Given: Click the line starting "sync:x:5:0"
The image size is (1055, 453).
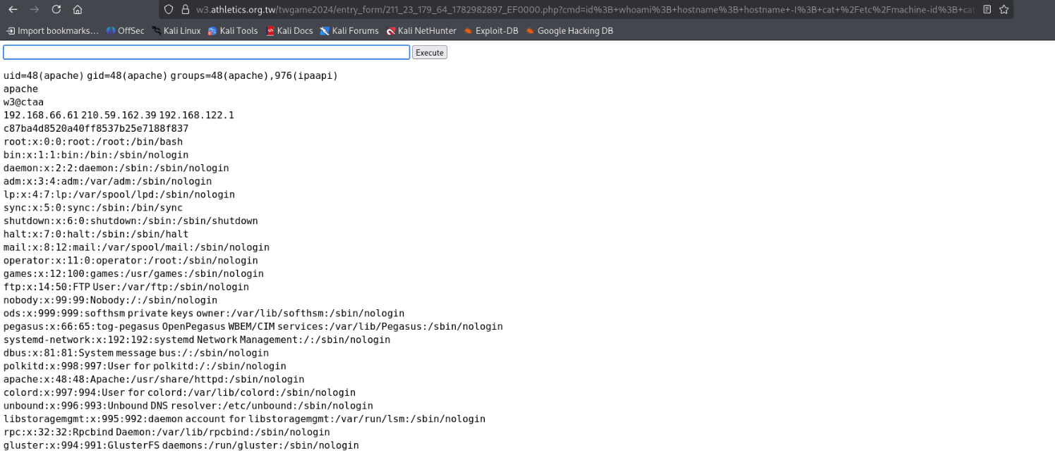Looking at the screenshot, I should (x=93, y=208).
